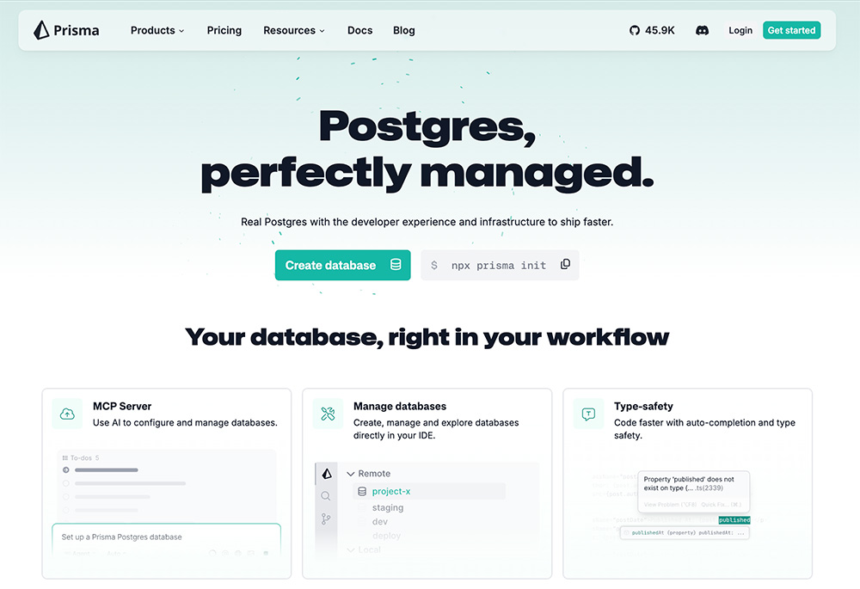Open the Pricing page
Image resolution: width=860 pixels, height=589 pixels.
click(224, 31)
